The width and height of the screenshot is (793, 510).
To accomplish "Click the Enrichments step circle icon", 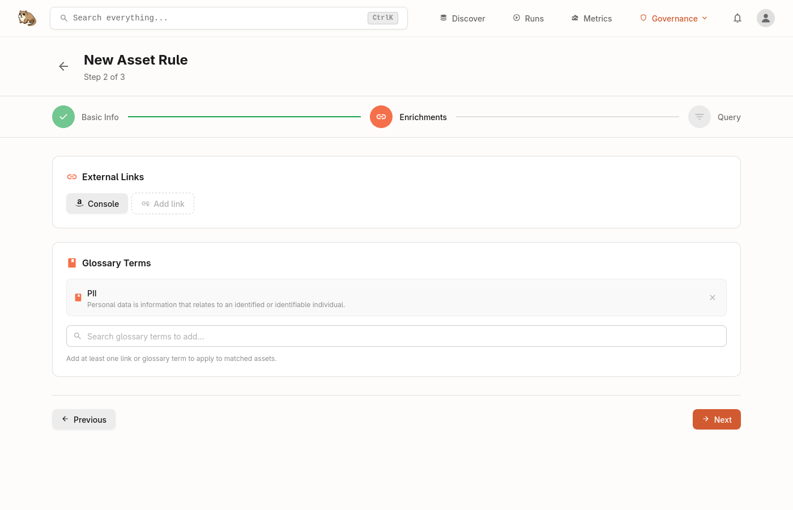I will (x=381, y=117).
